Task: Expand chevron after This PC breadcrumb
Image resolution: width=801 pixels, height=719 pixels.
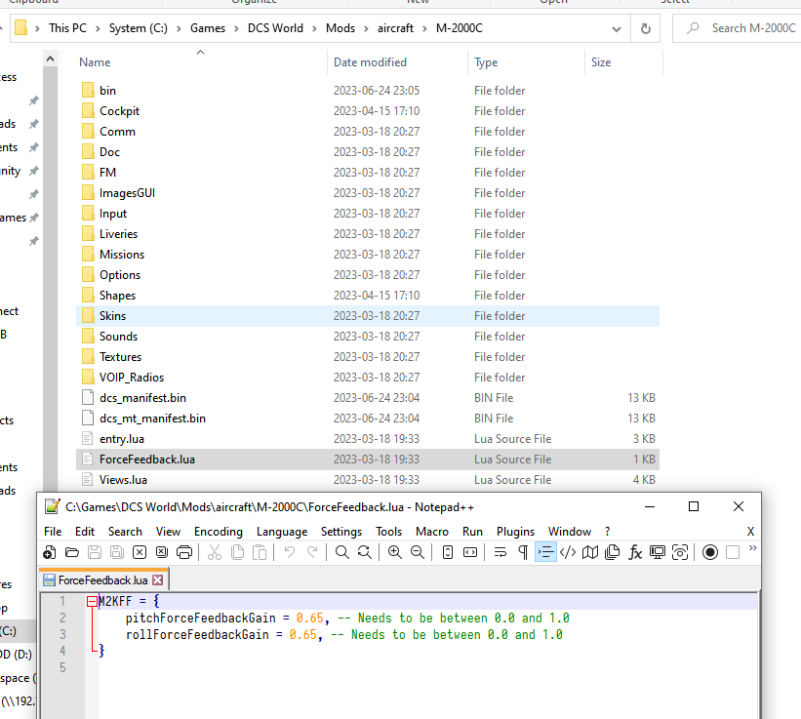Action: coord(98,28)
